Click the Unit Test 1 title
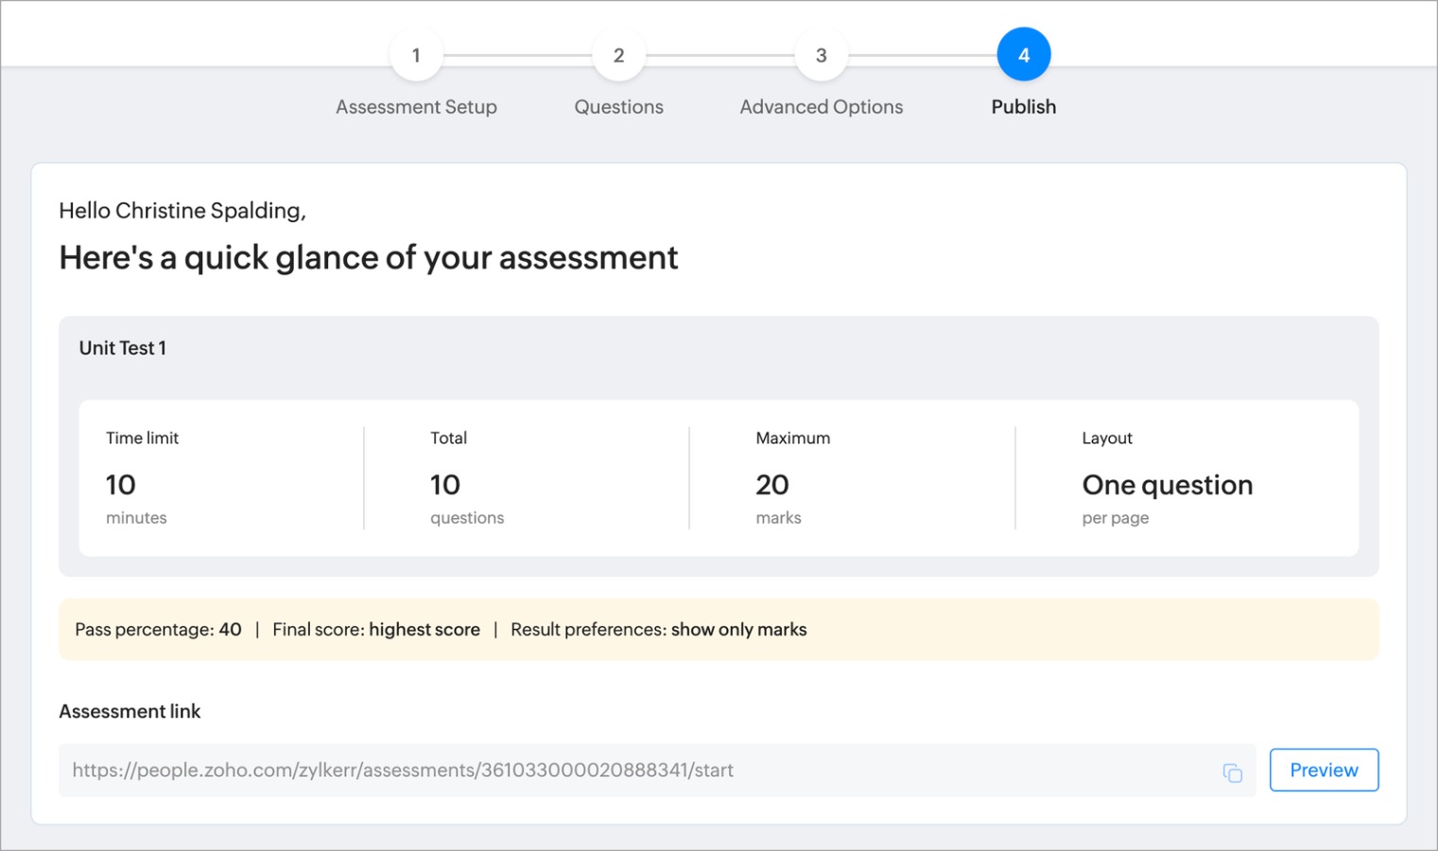Screen dimensions: 1438x851 point(123,348)
